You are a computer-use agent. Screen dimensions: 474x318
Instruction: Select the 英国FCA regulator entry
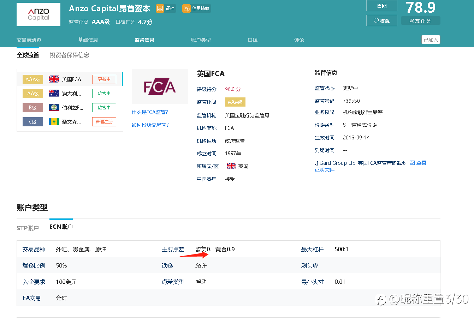pos(70,79)
